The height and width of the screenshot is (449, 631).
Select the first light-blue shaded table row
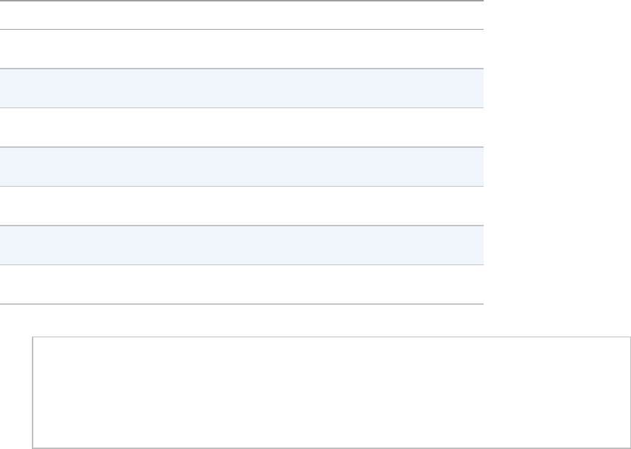point(241,88)
